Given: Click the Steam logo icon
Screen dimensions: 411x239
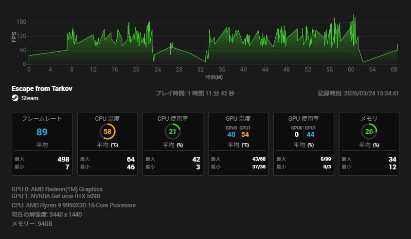Looking at the screenshot, I should click(15, 98).
